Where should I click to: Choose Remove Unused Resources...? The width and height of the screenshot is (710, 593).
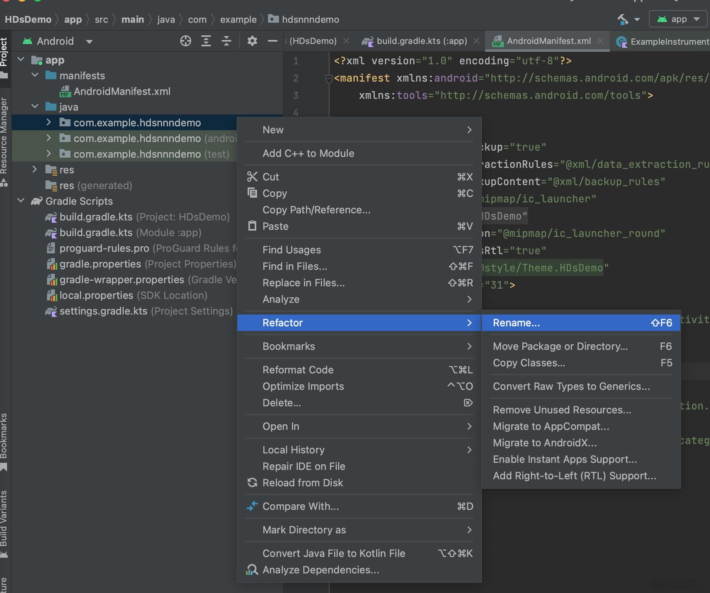(x=581, y=410)
